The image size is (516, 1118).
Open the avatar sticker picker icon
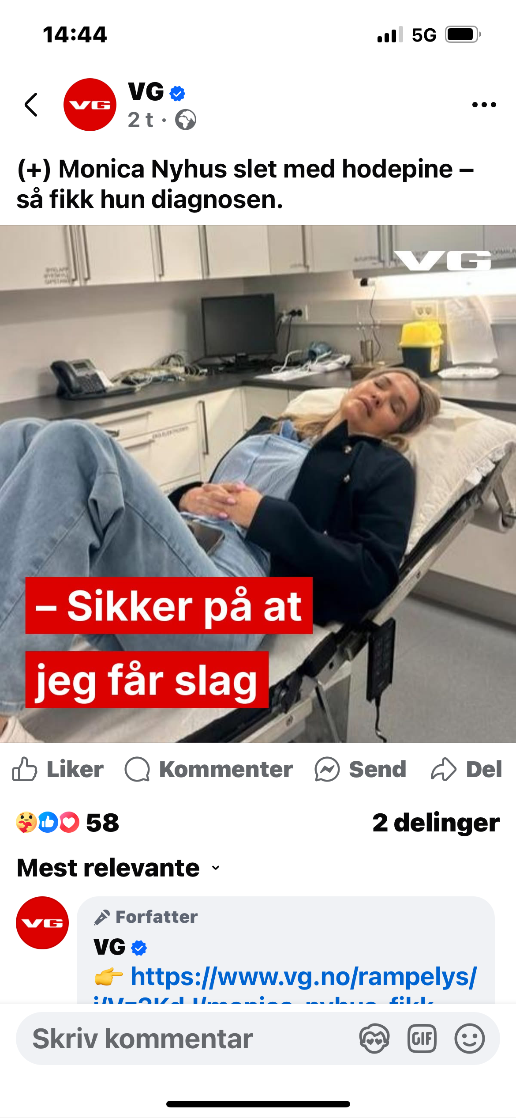click(x=374, y=1039)
